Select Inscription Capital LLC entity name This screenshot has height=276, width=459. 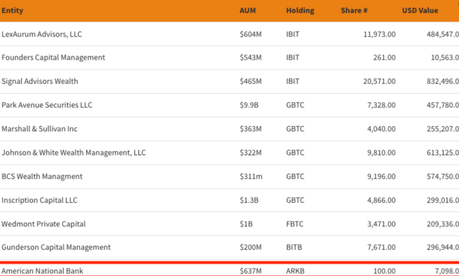39,200
